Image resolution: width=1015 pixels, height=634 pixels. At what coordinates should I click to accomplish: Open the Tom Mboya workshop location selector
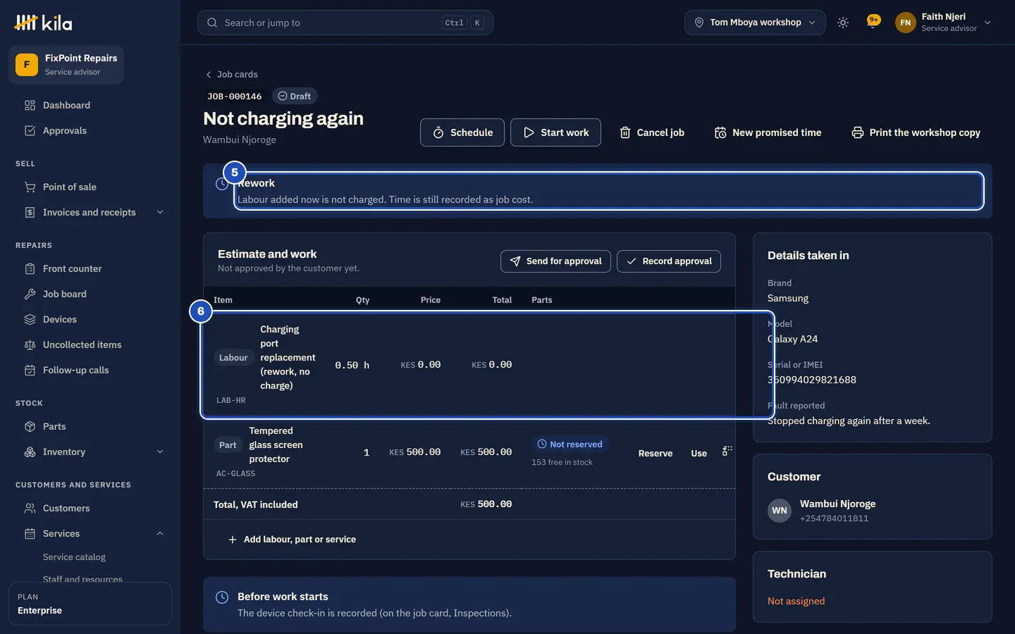pyautogui.click(x=755, y=23)
